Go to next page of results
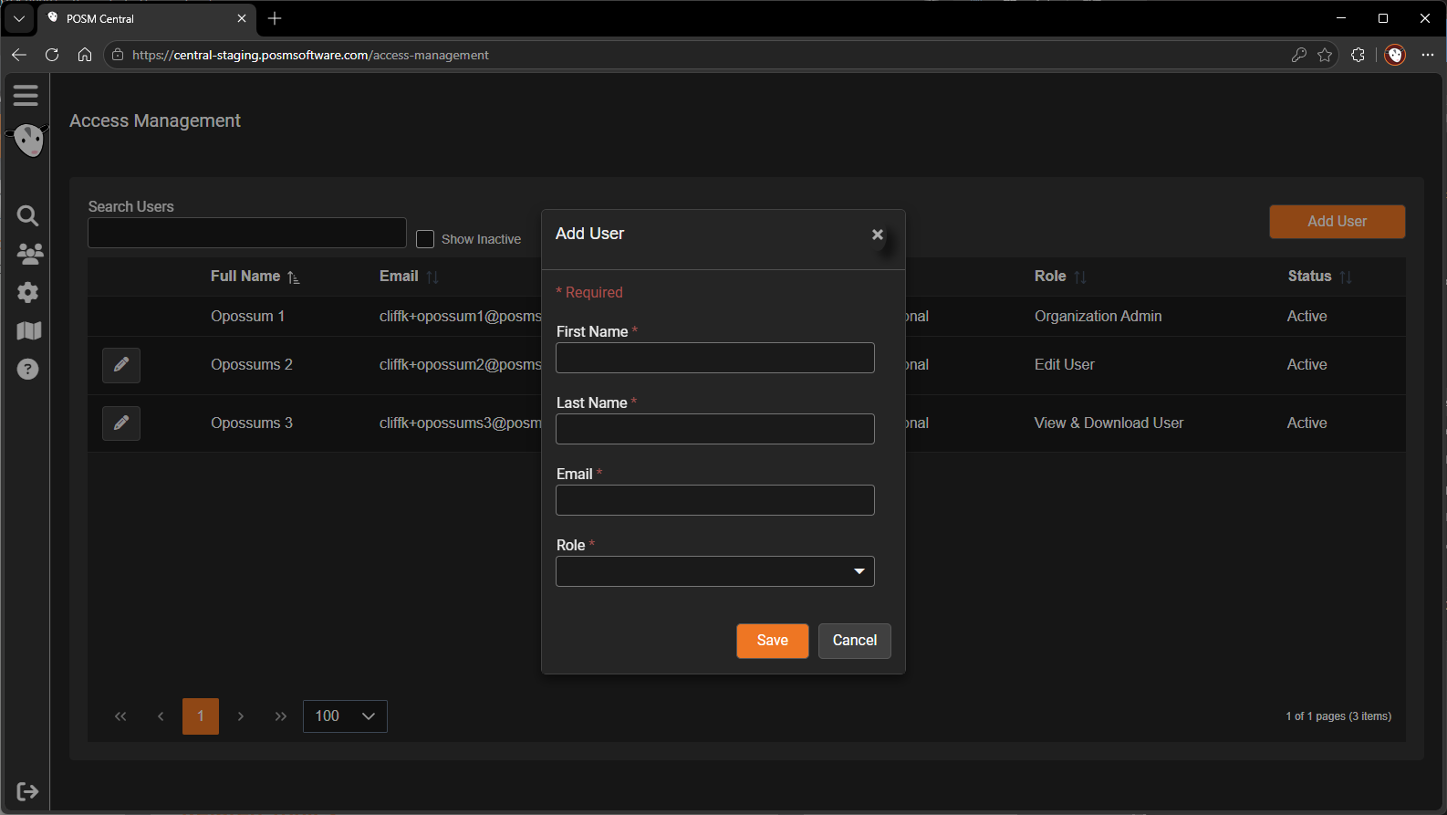Screen dimensions: 1447x815 [x=241, y=716]
